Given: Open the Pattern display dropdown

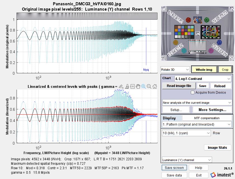Looking at the screenshot, I should [197, 124].
